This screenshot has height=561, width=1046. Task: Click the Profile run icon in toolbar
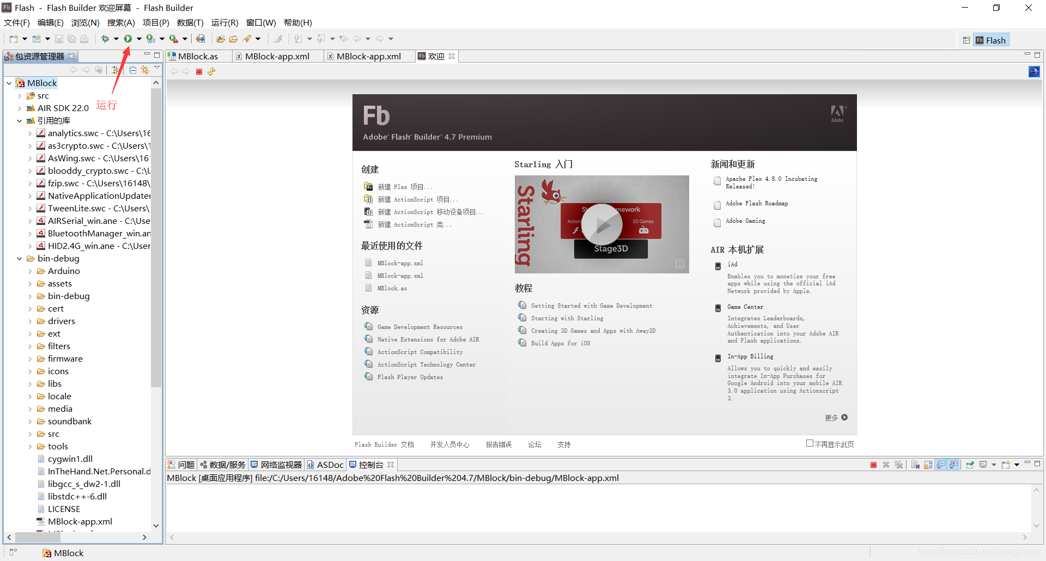150,39
